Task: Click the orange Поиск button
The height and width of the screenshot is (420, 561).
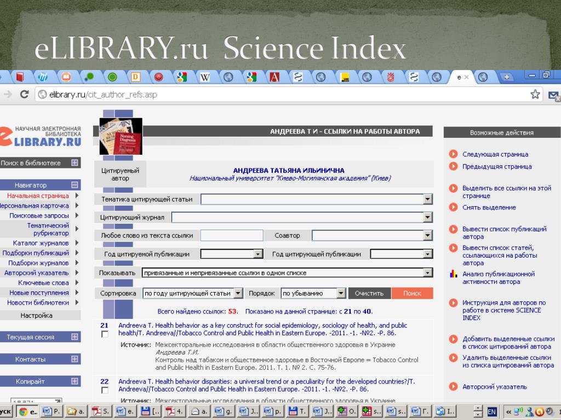Action: click(x=412, y=293)
